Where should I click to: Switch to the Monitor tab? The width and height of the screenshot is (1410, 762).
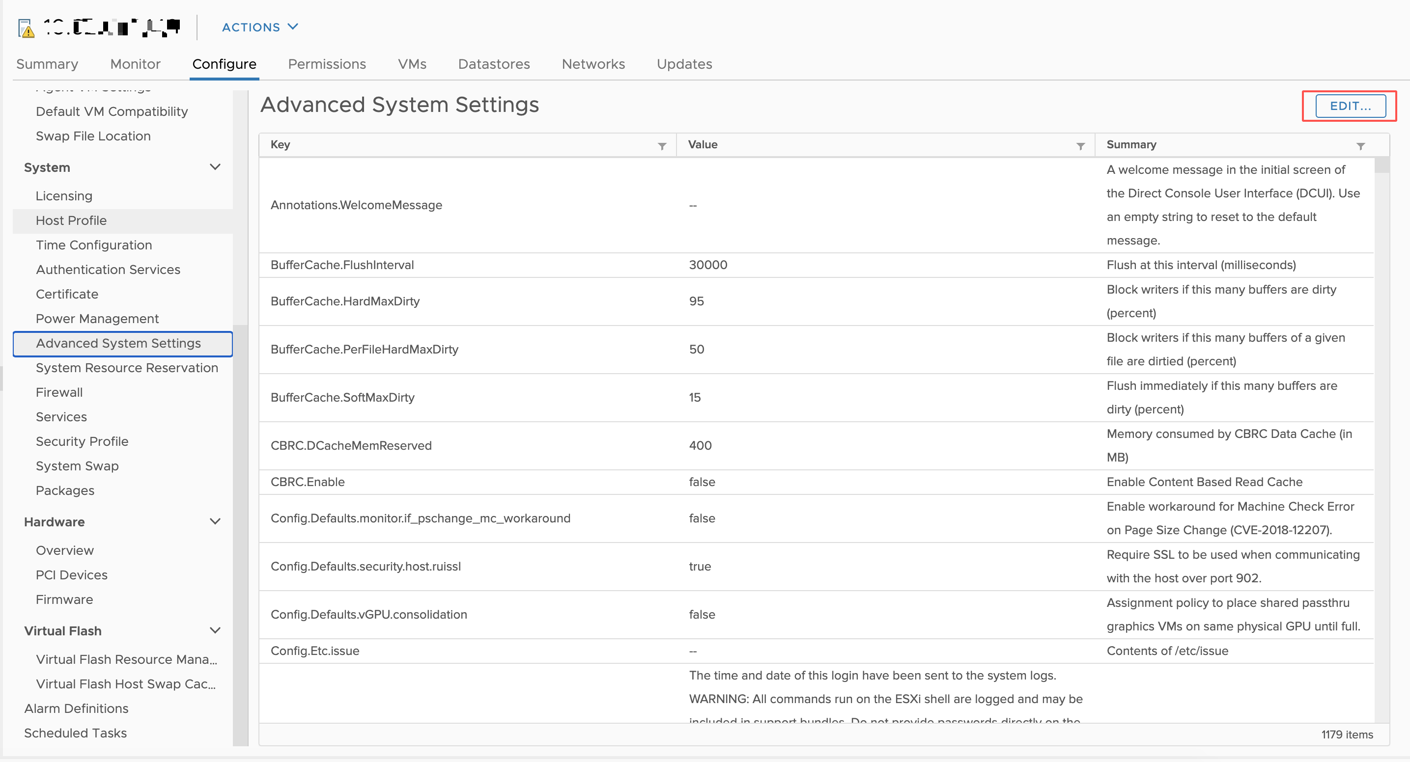pyautogui.click(x=135, y=64)
